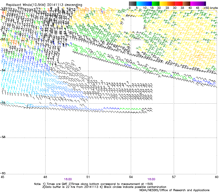Click the purple '16:00' time near longitude 55

coord(151,179)
